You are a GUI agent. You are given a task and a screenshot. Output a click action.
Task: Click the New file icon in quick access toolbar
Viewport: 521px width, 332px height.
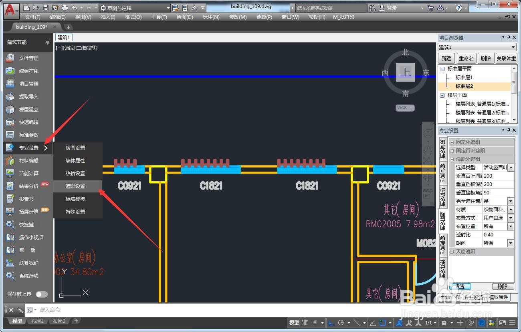pyautogui.click(x=26, y=8)
